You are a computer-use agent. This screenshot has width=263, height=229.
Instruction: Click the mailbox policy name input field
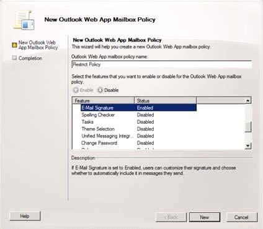pyautogui.click(x=162, y=64)
